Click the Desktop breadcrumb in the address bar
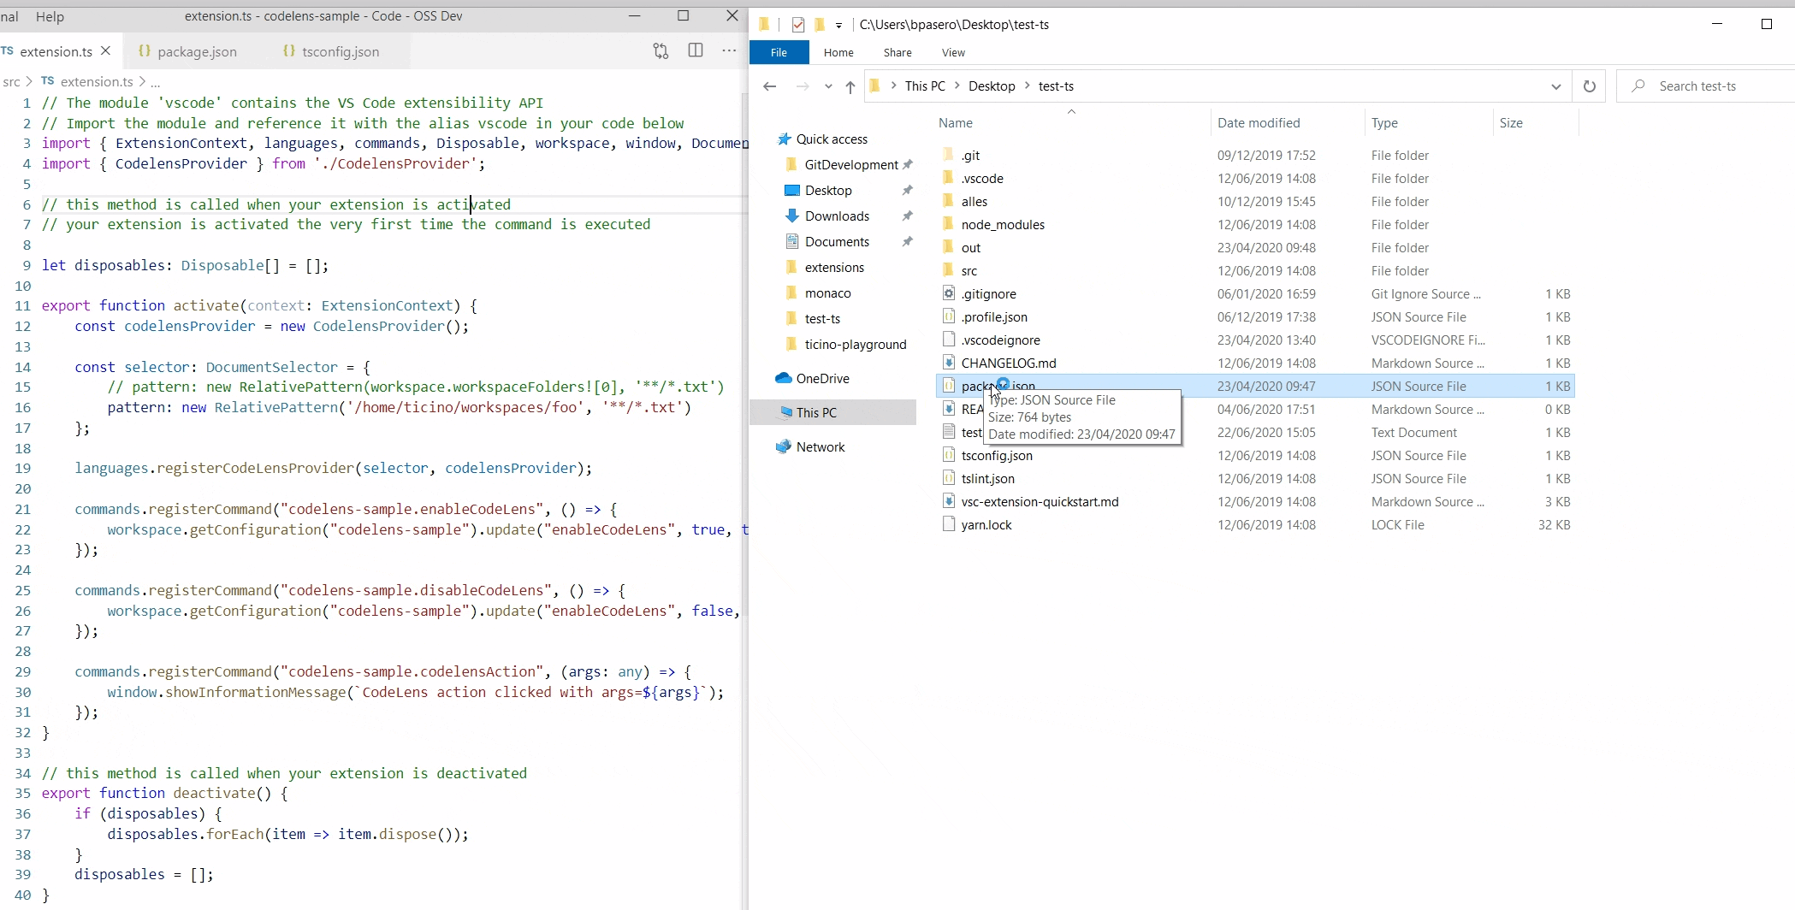 pyautogui.click(x=993, y=86)
